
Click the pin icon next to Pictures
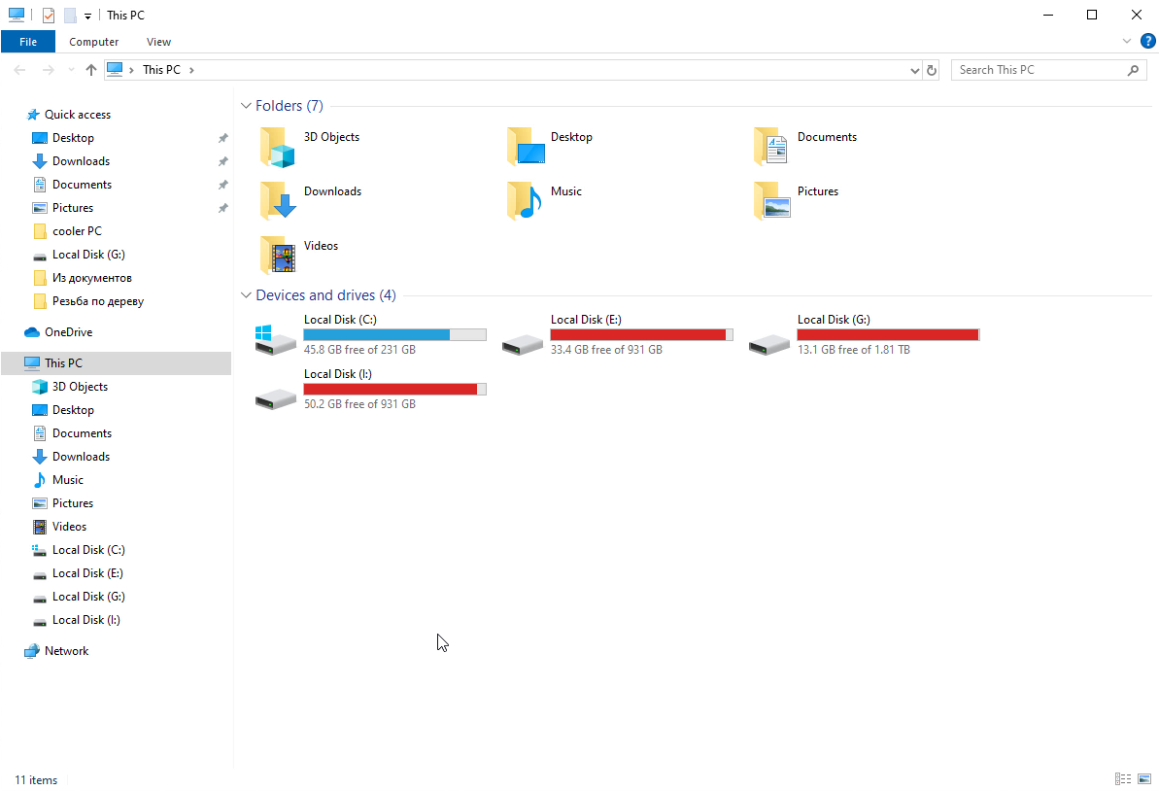coord(223,209)
